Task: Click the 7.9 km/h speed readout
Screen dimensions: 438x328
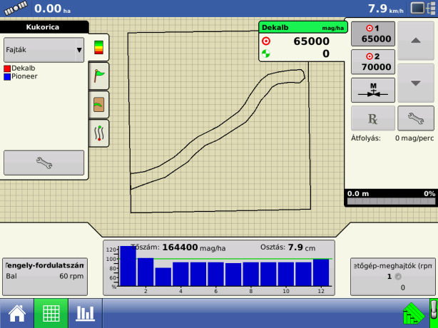Action: tap(386, 9)
